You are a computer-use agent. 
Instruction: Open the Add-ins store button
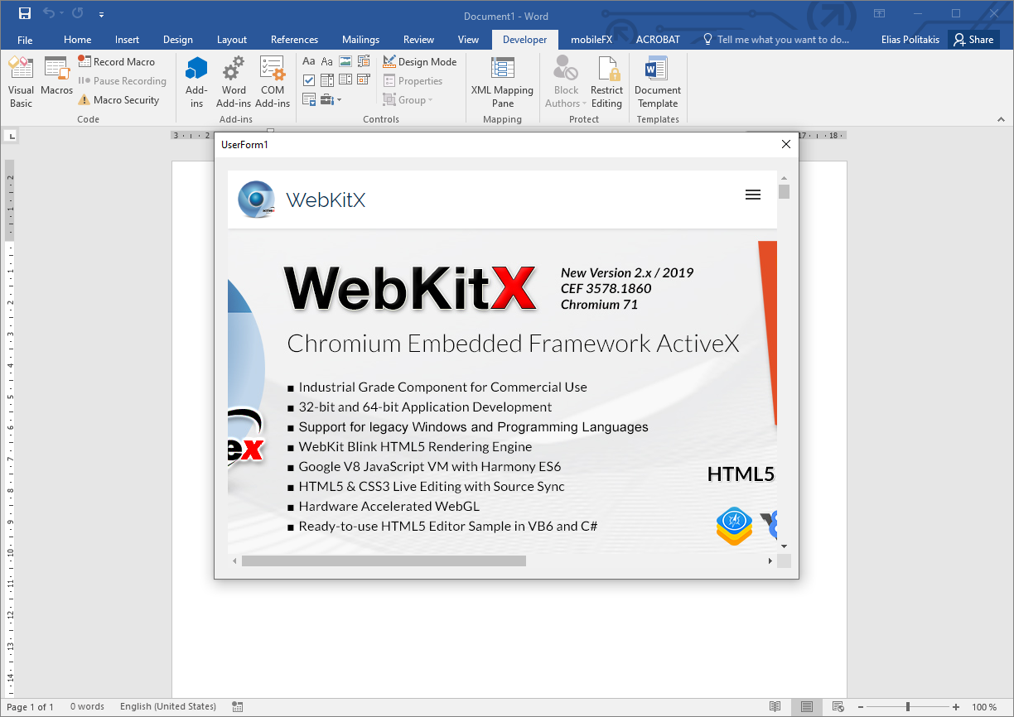196,83
